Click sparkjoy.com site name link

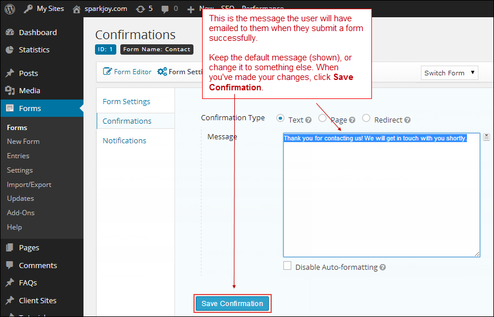tap(105, 9)
